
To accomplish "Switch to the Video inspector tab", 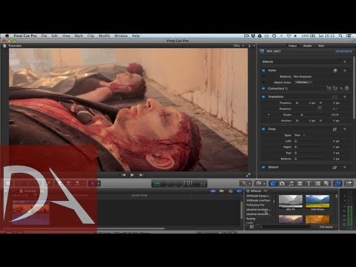I will 292,46.
